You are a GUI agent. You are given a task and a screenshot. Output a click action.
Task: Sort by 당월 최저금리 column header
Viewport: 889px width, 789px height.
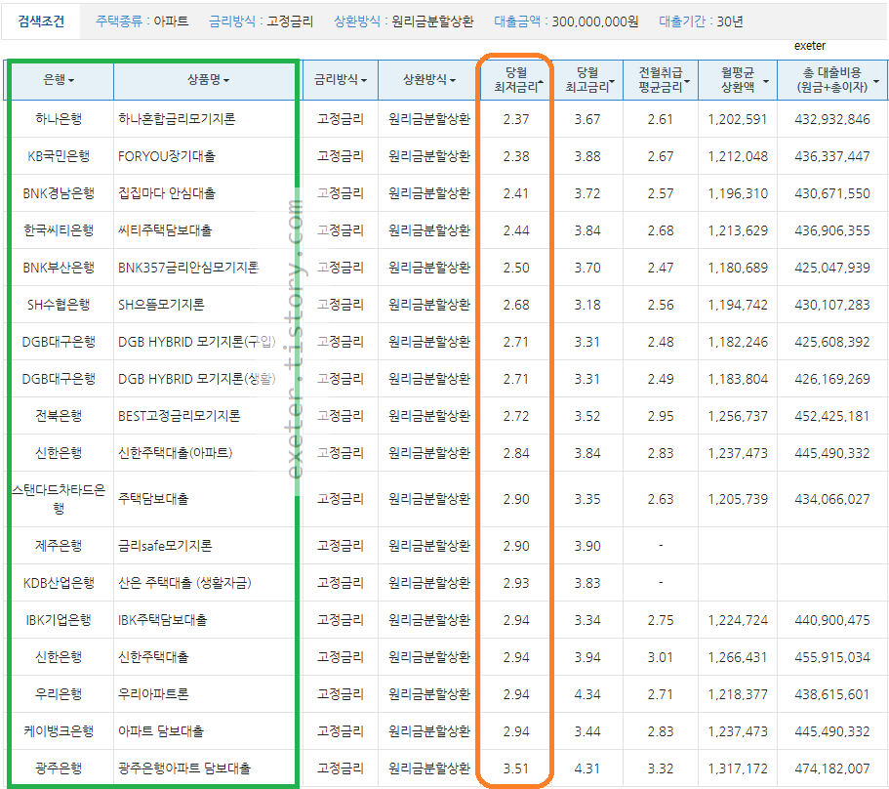(516, 80)
